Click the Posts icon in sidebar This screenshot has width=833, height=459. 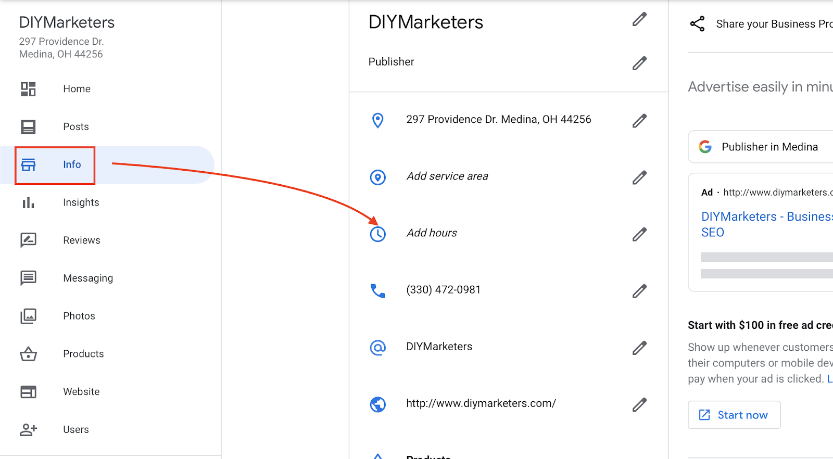click(28, 127)
